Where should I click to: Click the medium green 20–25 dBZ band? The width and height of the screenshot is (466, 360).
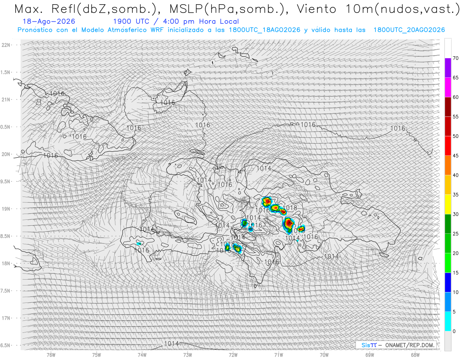coord(448,243)
